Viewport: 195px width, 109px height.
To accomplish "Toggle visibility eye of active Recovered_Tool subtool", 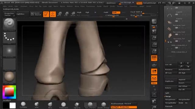I will pyautogui.click(x=189, y=41).
